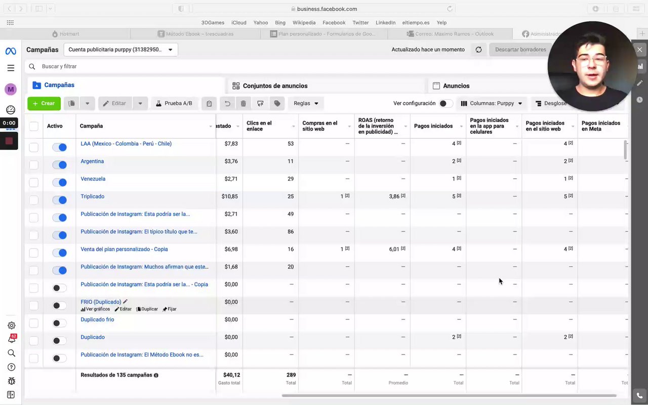The width and height of the screenshot is (648, 405).
Task: Disable the Venezuela campaign toggle
Action: (x=60, y=182)
